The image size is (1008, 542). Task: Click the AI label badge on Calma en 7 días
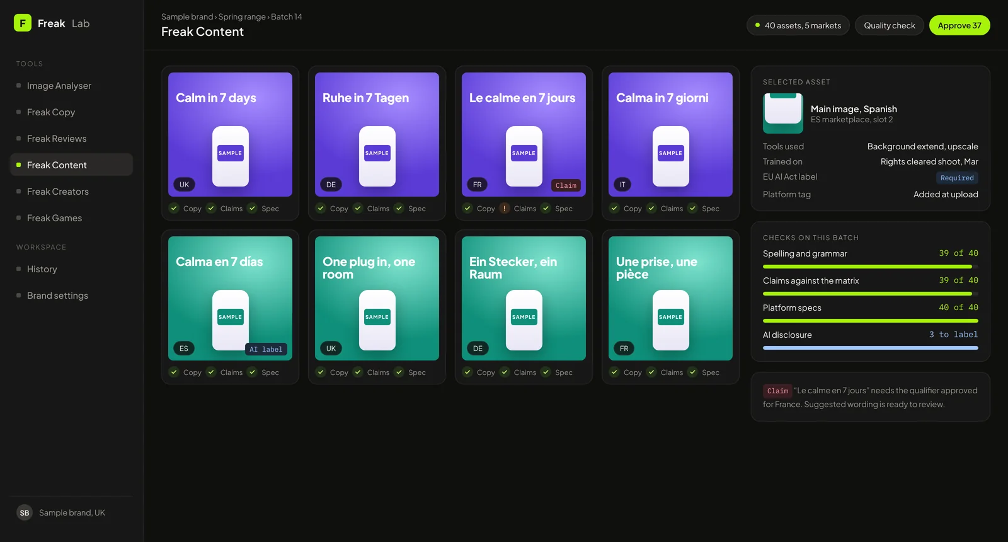point(266,349)
